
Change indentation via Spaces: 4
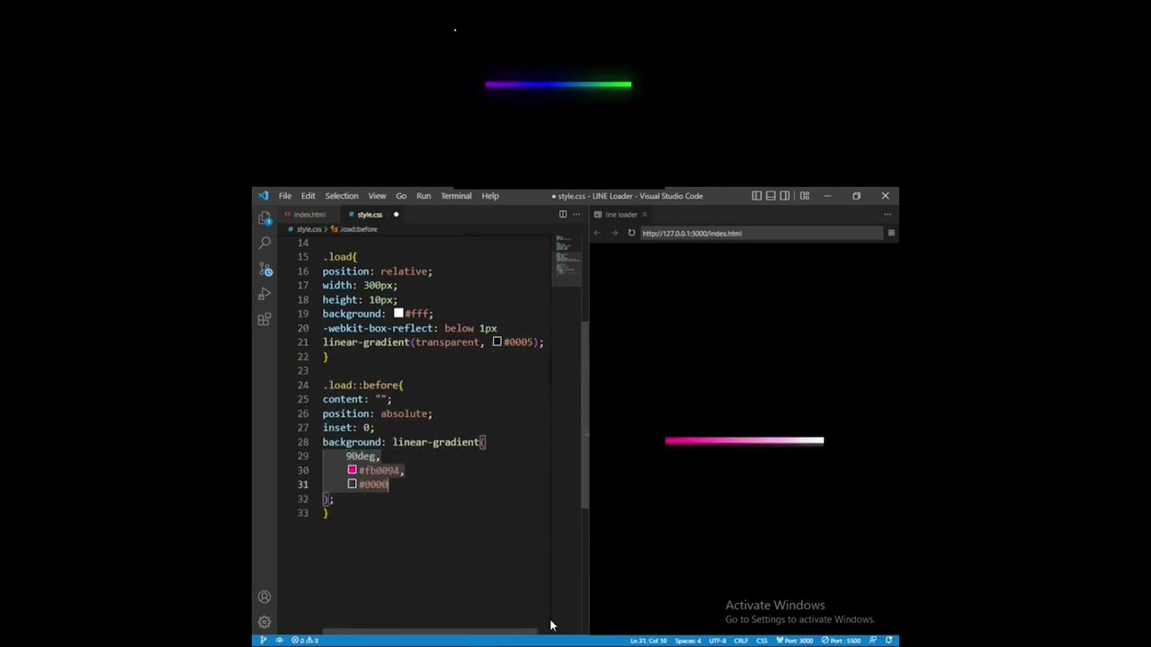point(688,640)
